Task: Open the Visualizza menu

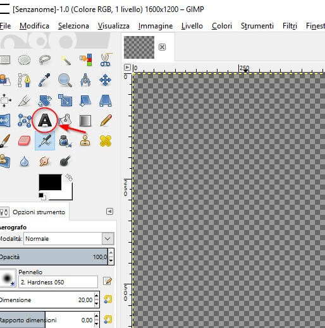Action: click(114, 26)
